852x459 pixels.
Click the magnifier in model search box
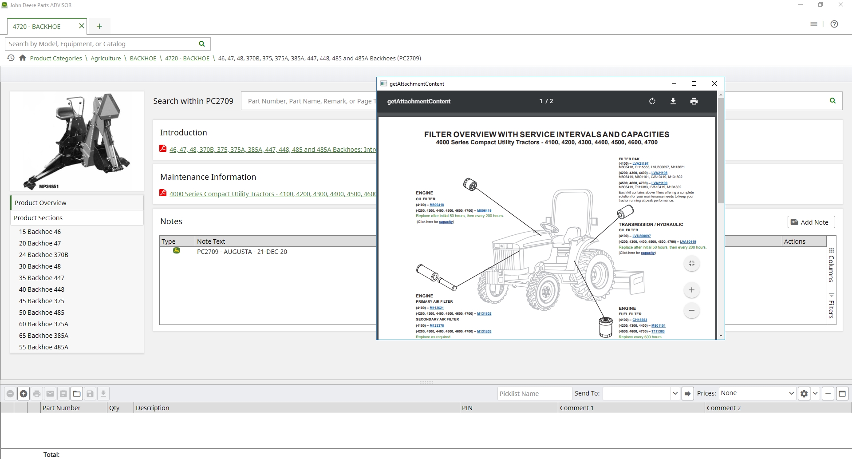(202, 44)
